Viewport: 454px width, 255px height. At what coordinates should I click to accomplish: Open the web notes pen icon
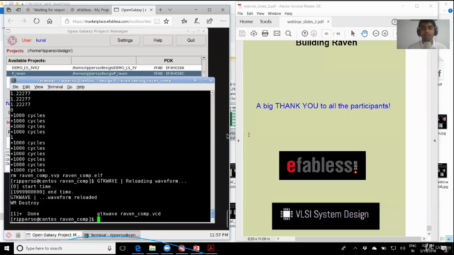(x=197, y=21)
